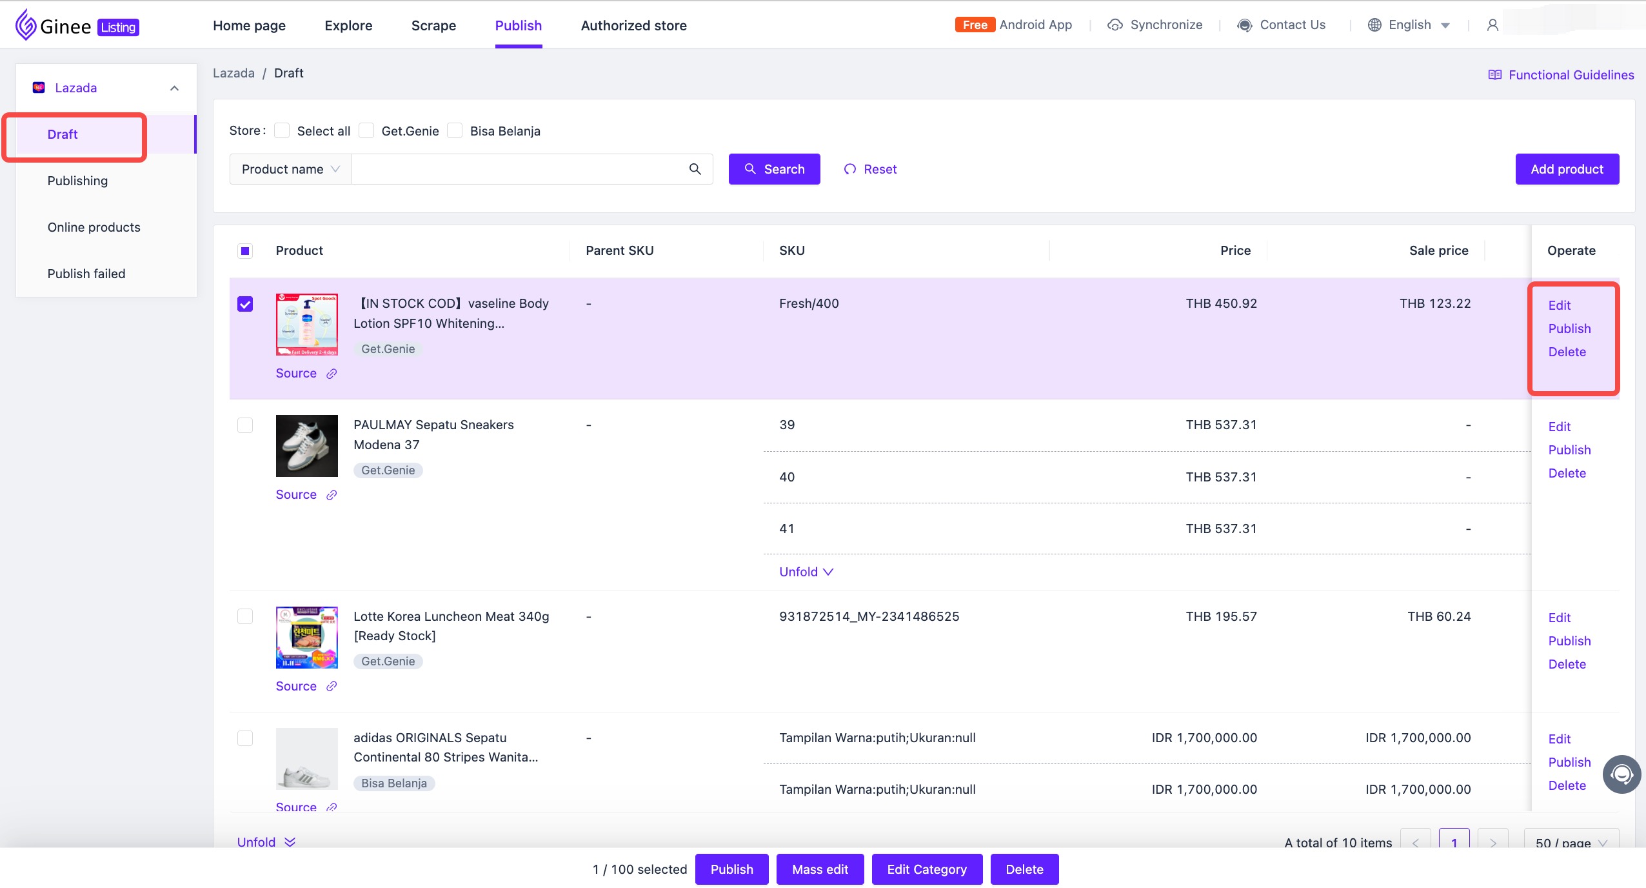Click the Source link for vaseline lotion

pyautogui.click(x=296, y=374)
